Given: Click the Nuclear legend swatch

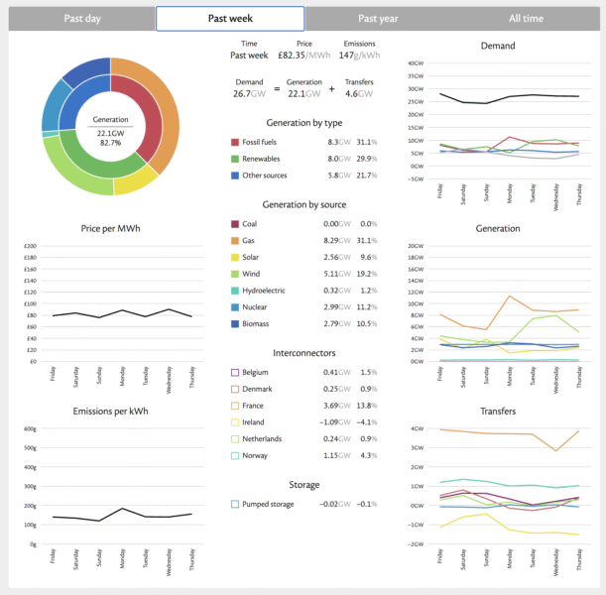Looking at the screenshot, I should (x=235, y=307).
